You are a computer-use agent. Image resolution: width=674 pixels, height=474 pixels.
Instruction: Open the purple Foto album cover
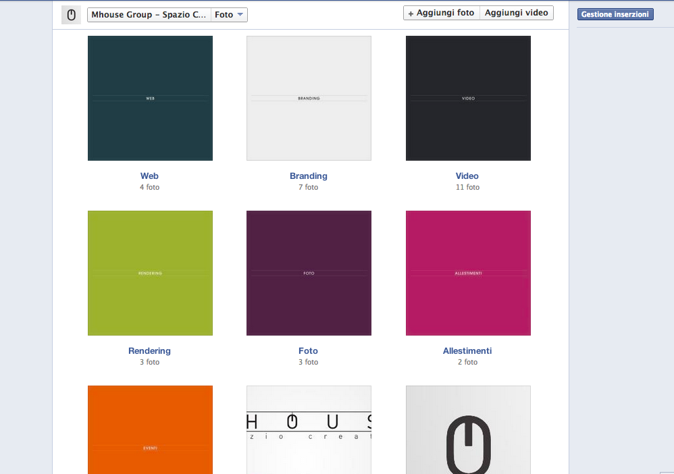[309, 273]
